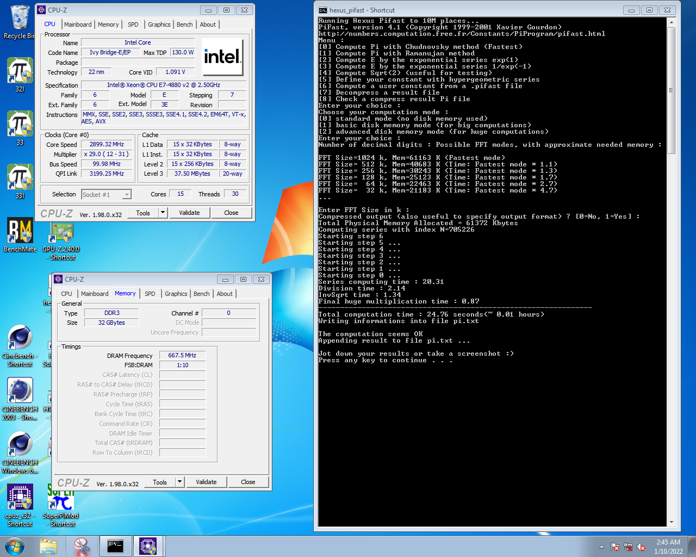Image resolution: width=696 pixels, height=557 pixels.
Task: Click console scrollbar down arrow
Action: [671, 522]
